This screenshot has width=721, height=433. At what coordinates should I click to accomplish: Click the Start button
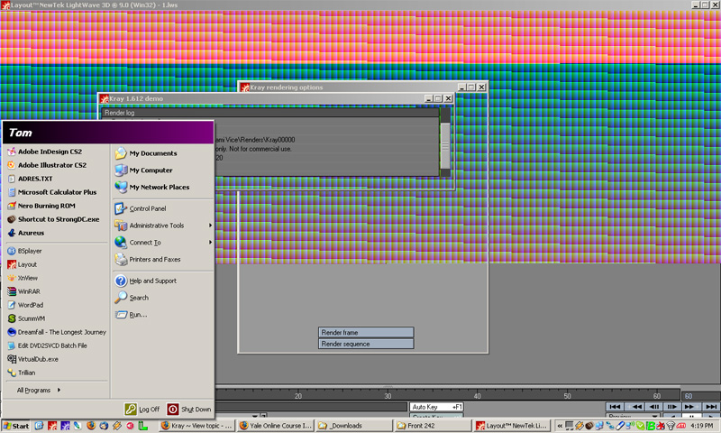(16, 426)
